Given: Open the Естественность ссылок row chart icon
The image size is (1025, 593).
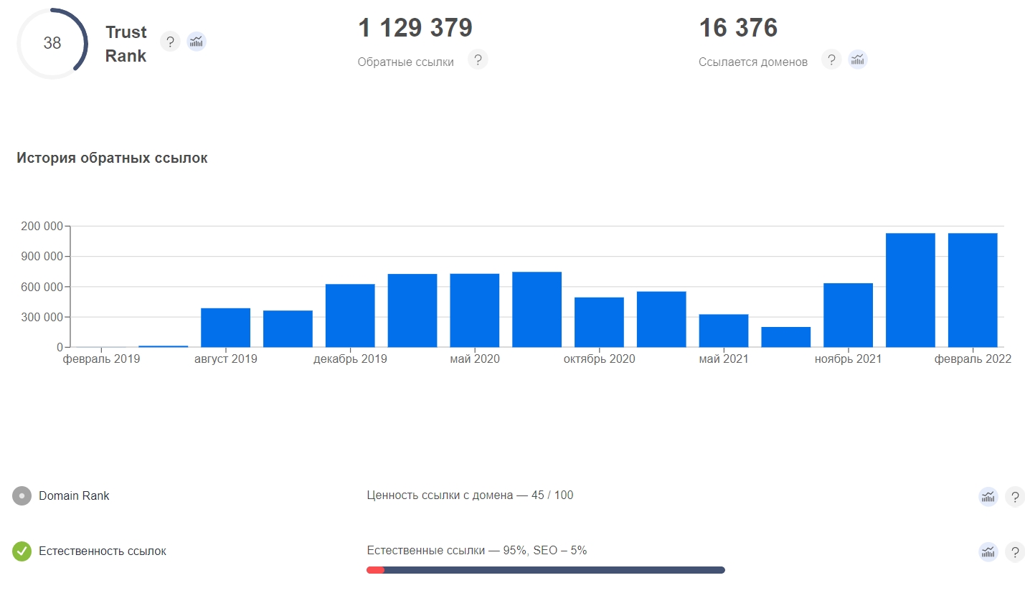Looking at the screenshot, I should pyautogui.click(x=988, y=551).
